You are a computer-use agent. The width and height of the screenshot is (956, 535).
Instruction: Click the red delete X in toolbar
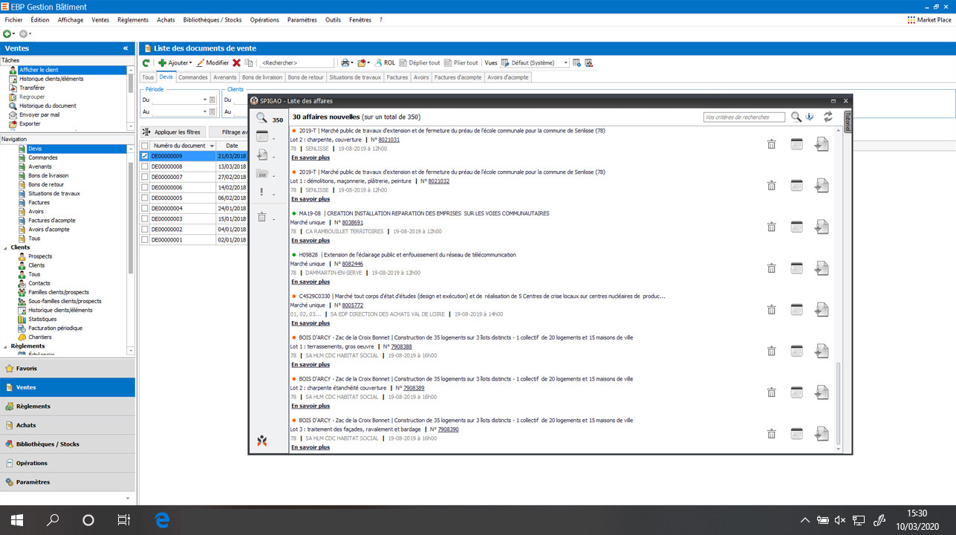click(x=236, y=63)
